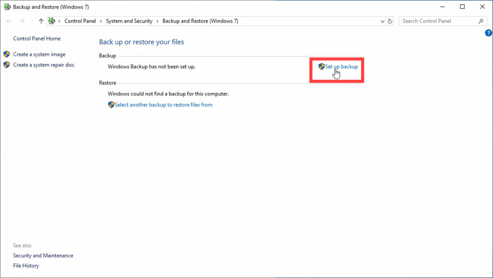The height and width of the screenshot is (278, 493).
Task: Go to Control Panel Home
Action: tap(37, 39)
